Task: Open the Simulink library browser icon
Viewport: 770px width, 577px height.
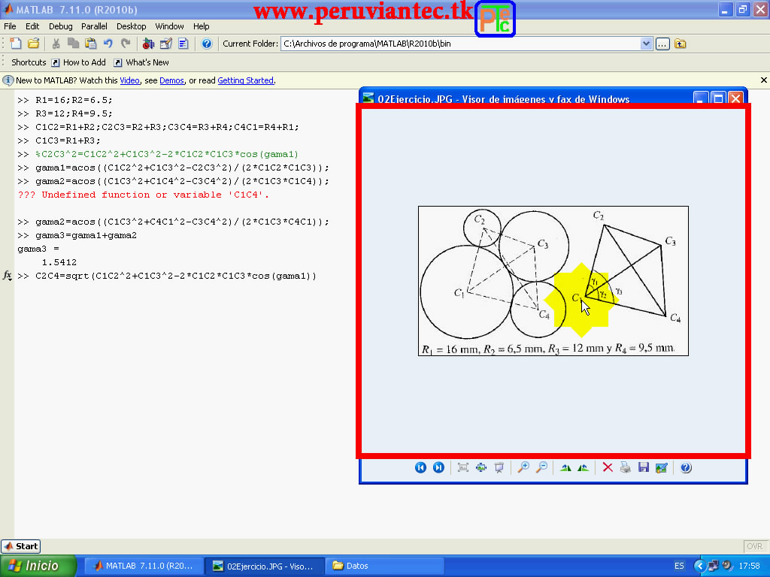Action: point(147,44)
